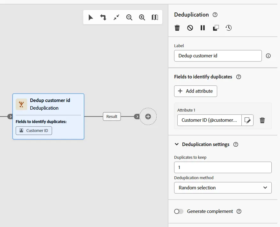Click the Attribute 1 Customer ID field

209,120
